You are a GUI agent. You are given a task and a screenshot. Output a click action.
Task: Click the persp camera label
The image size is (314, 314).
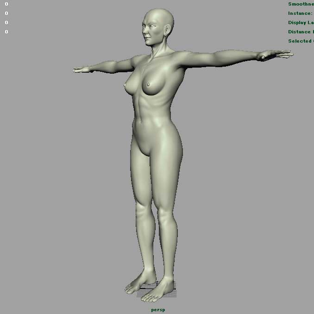coord(157,309)
